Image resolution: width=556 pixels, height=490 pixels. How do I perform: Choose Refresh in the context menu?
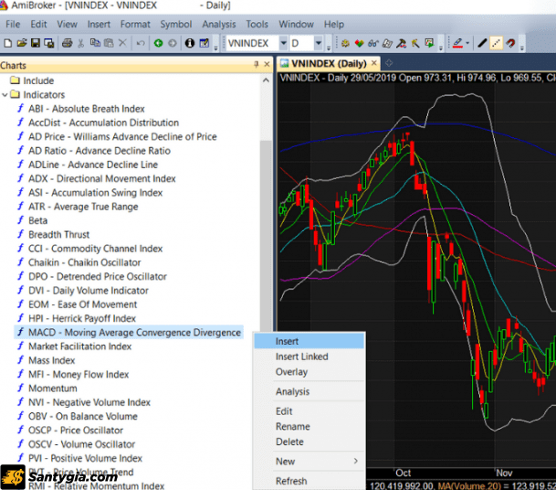(x=309, y=481)
